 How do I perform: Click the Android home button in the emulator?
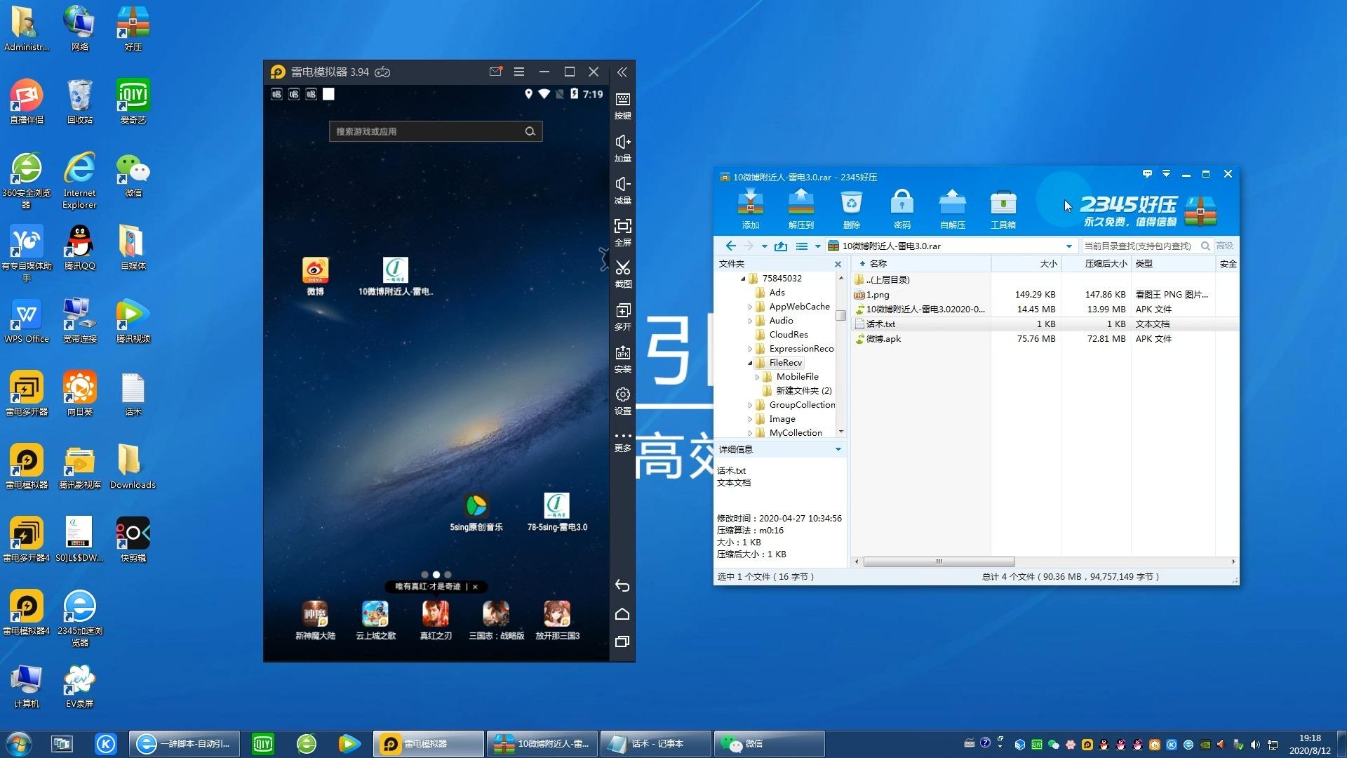pos(622,614)
